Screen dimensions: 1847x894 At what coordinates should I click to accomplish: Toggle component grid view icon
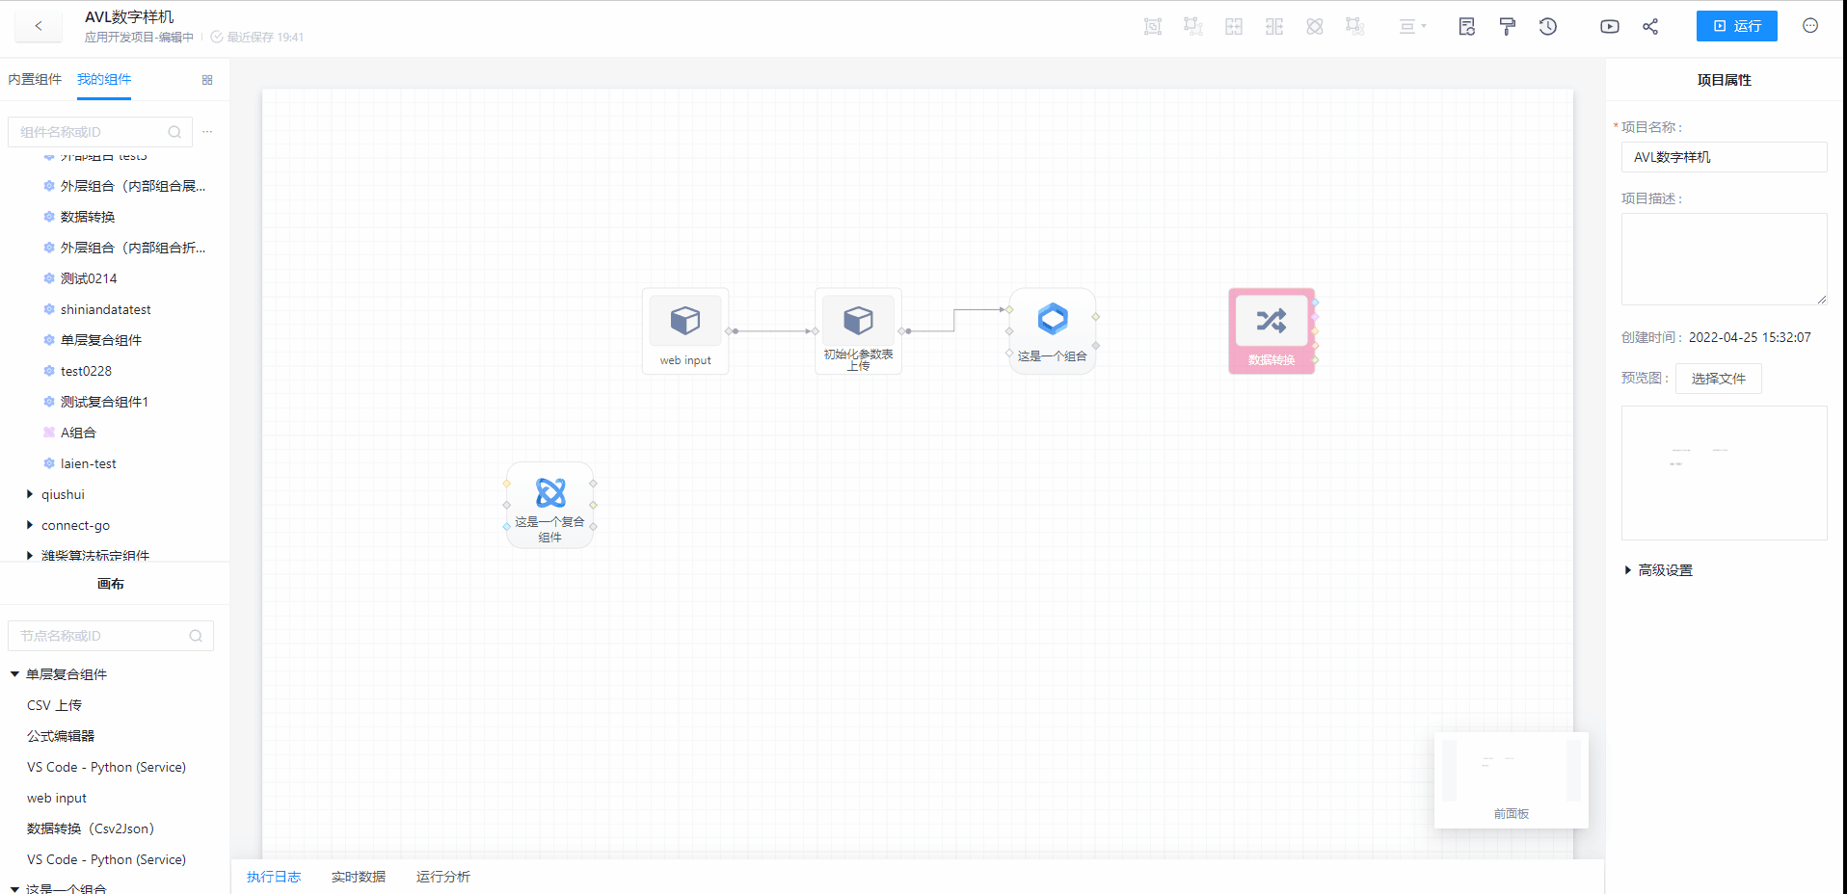point(207,80)
